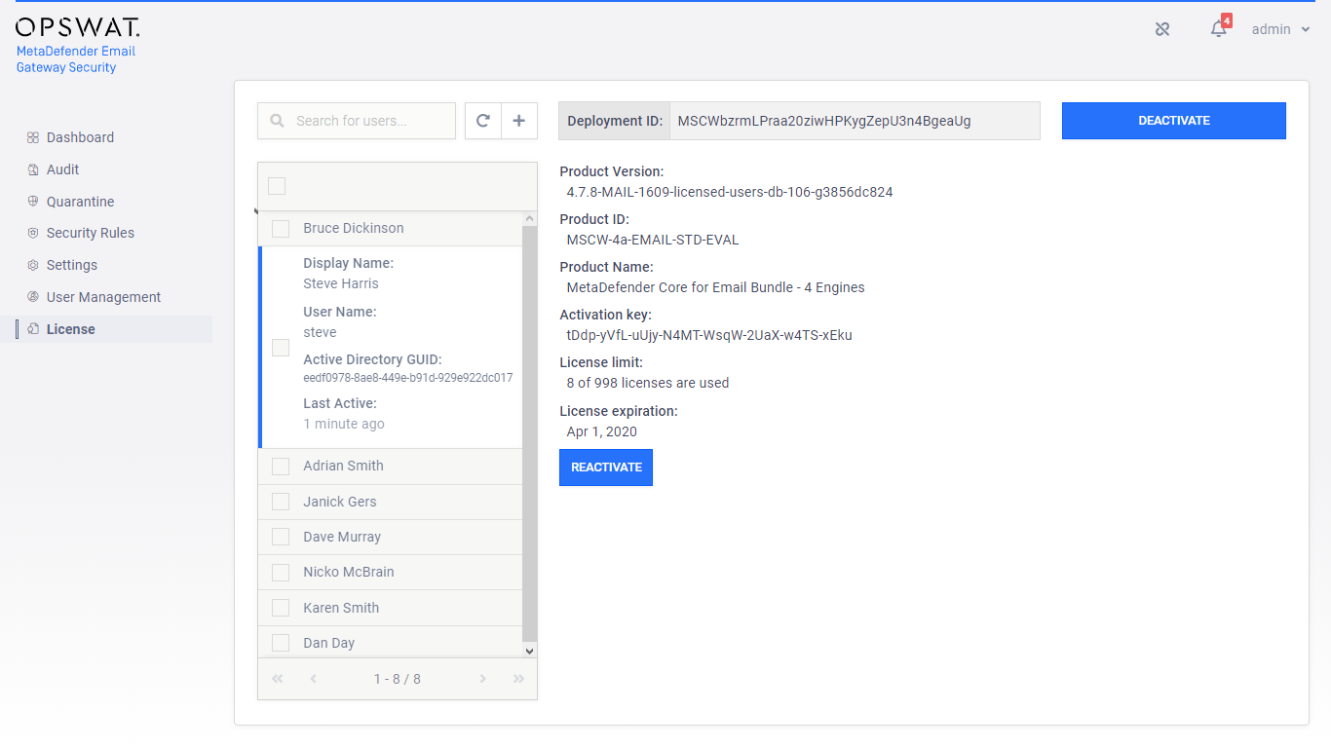
Task: Click the Product Version value
Action: click(x=730, y=192)
